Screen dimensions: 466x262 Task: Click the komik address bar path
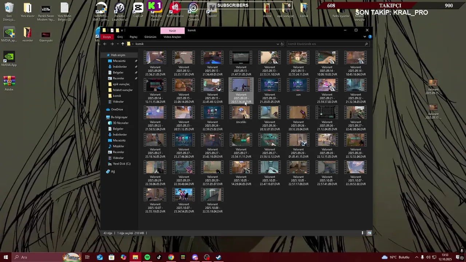point(139,44)
